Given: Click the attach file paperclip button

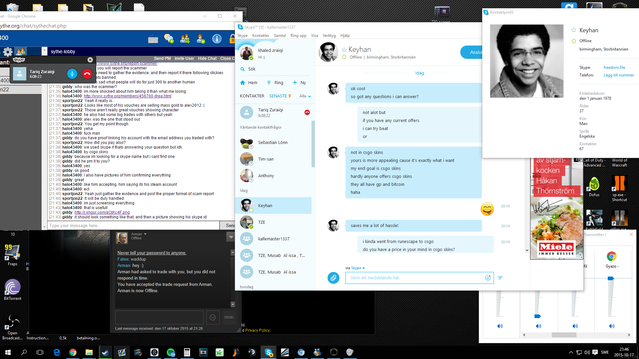Looking at the screenshot, I should tap(333, 278).
